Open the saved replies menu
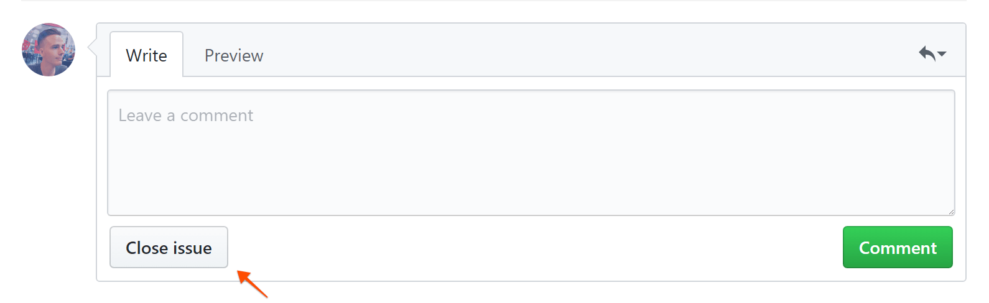The height and width of the screenshot is (303, 989). coord(932,53)
